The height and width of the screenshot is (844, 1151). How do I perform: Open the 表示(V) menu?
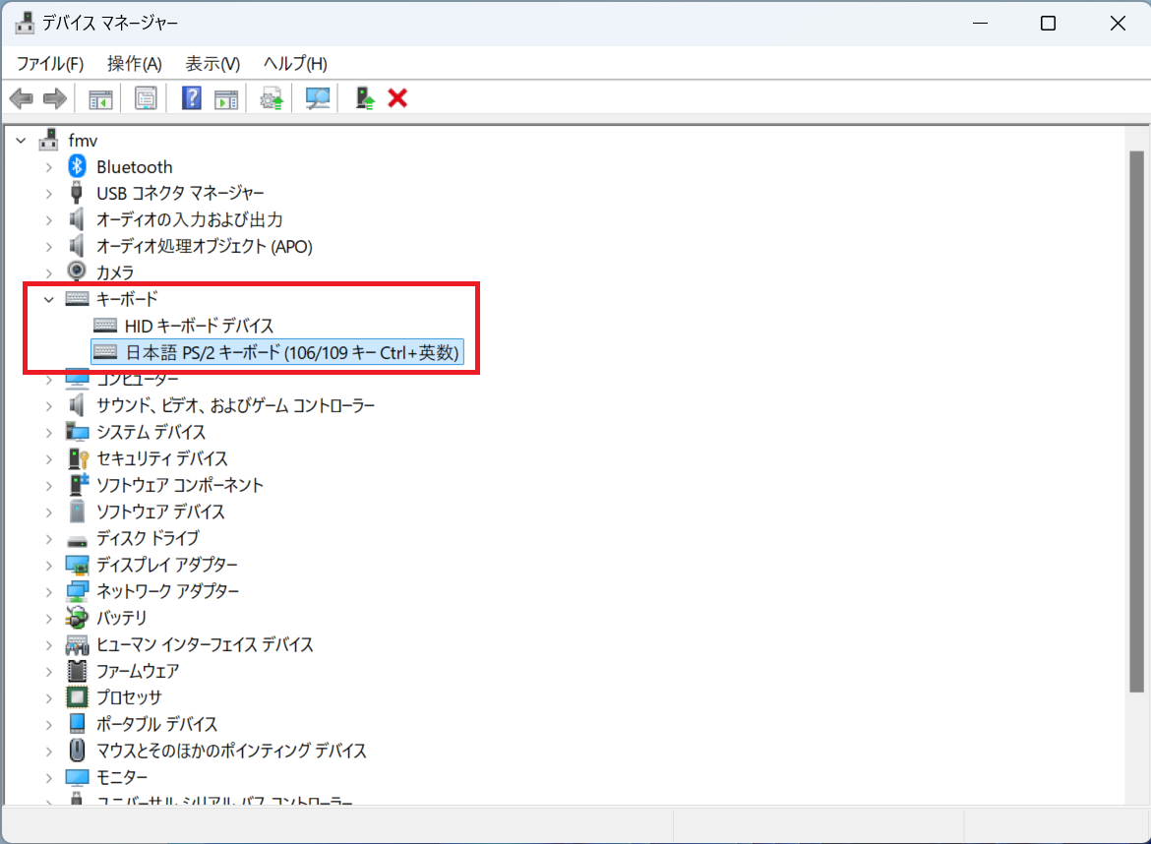212,64
